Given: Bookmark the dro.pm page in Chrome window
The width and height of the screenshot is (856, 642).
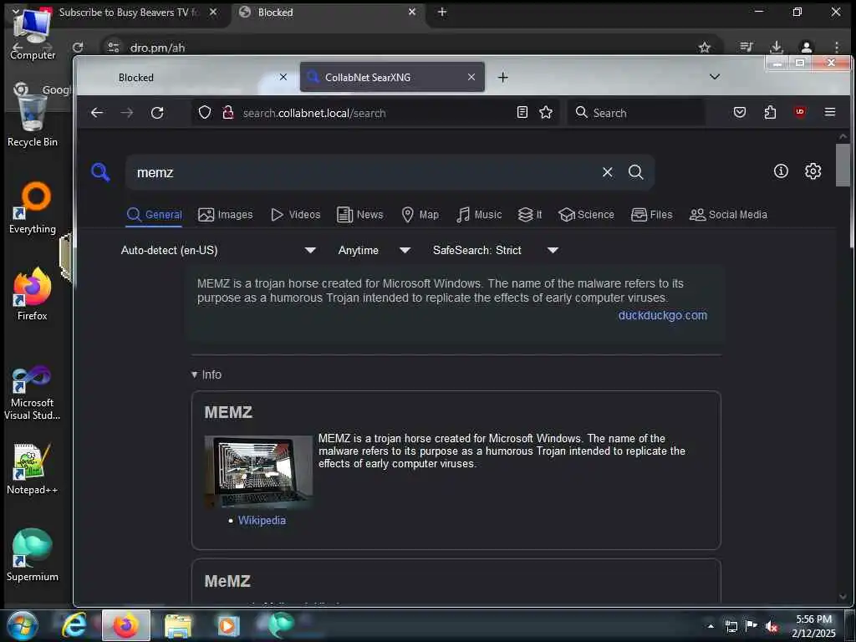Looking at the screenshot, I should pos(705,48).
